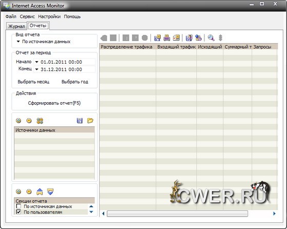The image size is (287, 229).
Task: Move report section up with the arrow icon
Action: pos(40,192)
